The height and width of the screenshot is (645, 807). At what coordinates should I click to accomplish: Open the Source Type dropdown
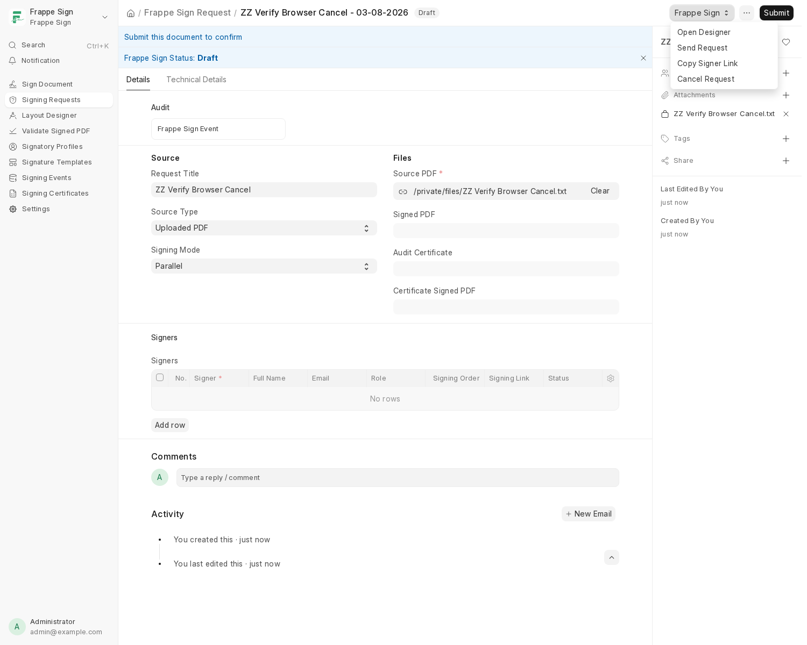point(264,228)
